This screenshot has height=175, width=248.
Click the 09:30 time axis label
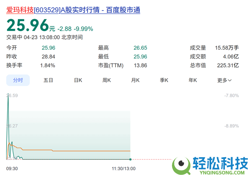click(x=12, y=168)
